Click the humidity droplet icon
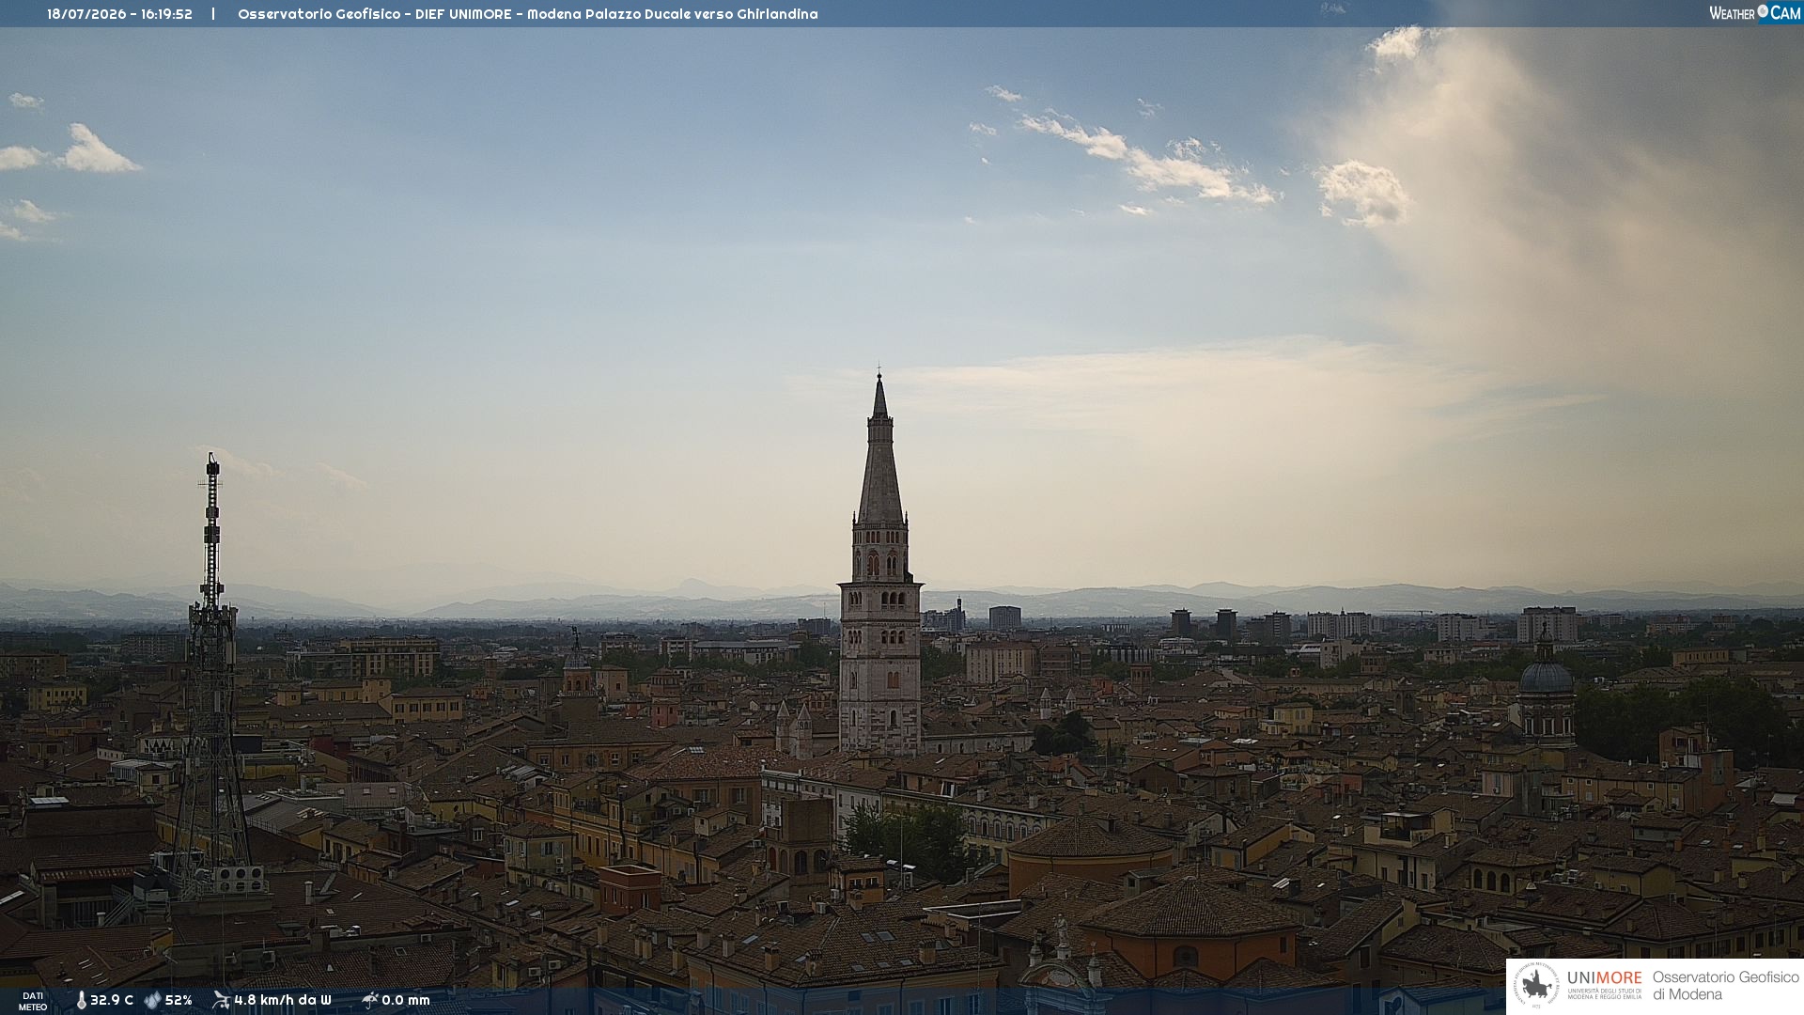The image size is (1804, 1015). coord(152,1000)
